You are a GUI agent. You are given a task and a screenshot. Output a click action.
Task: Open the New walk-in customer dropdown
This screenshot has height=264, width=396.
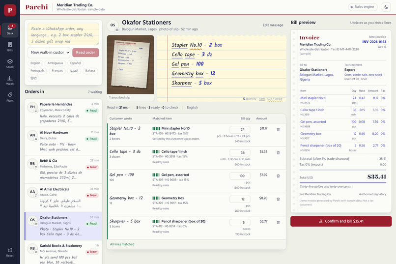(x=49, y=52)
